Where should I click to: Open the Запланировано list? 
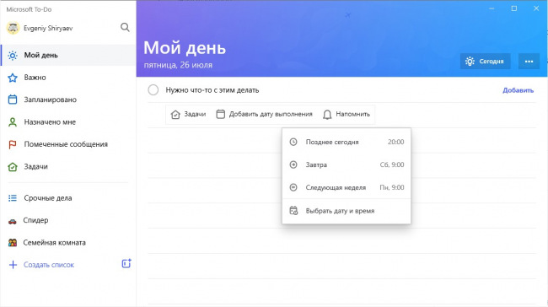pyautogui.click(x=68, y=100)
